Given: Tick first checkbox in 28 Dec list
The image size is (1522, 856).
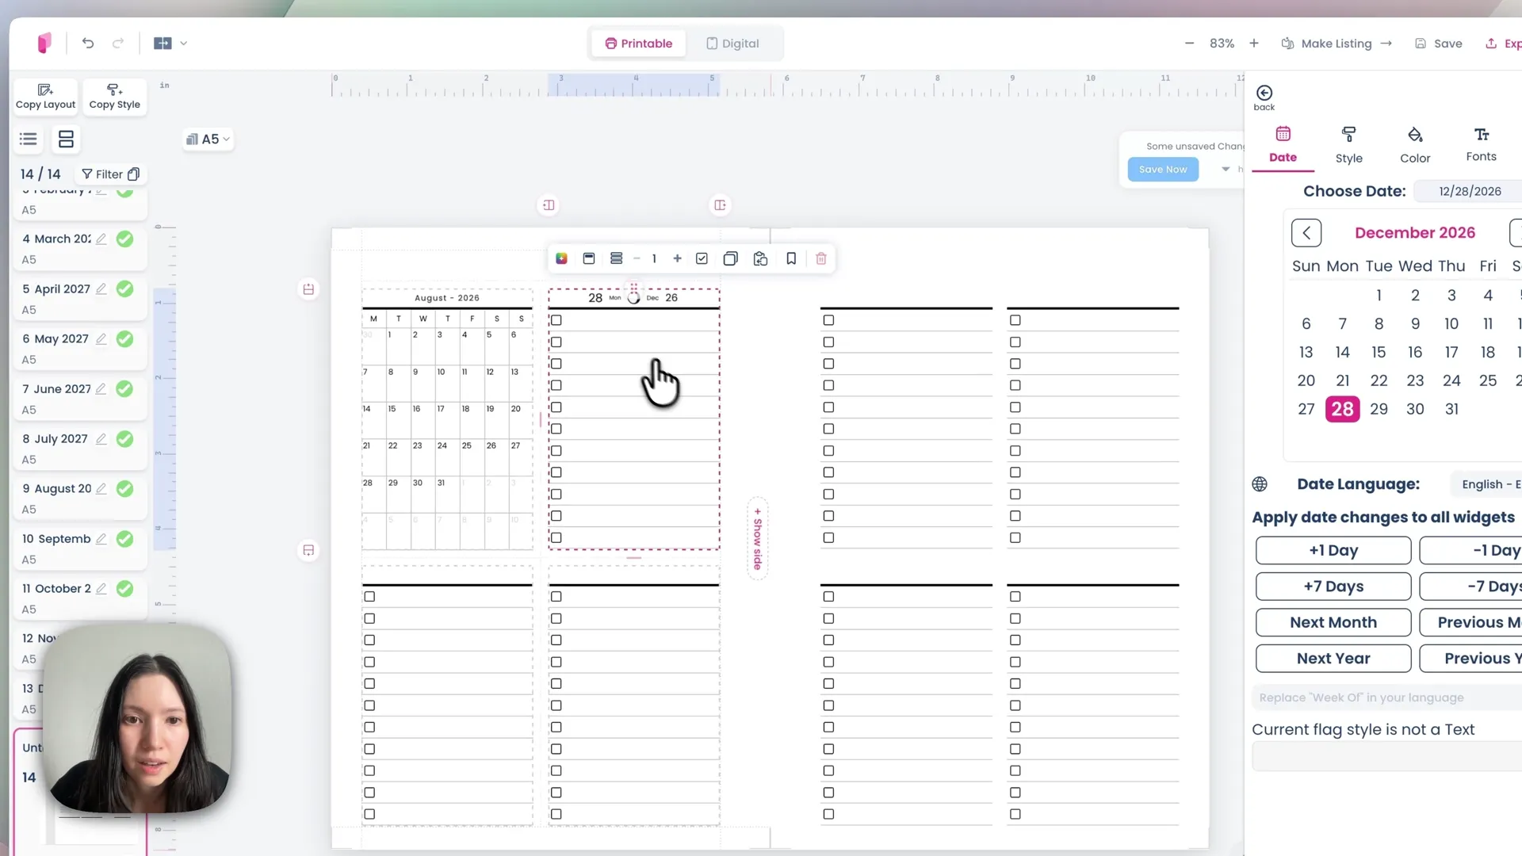Looking at the screenshot, I should tap(556, 320).
